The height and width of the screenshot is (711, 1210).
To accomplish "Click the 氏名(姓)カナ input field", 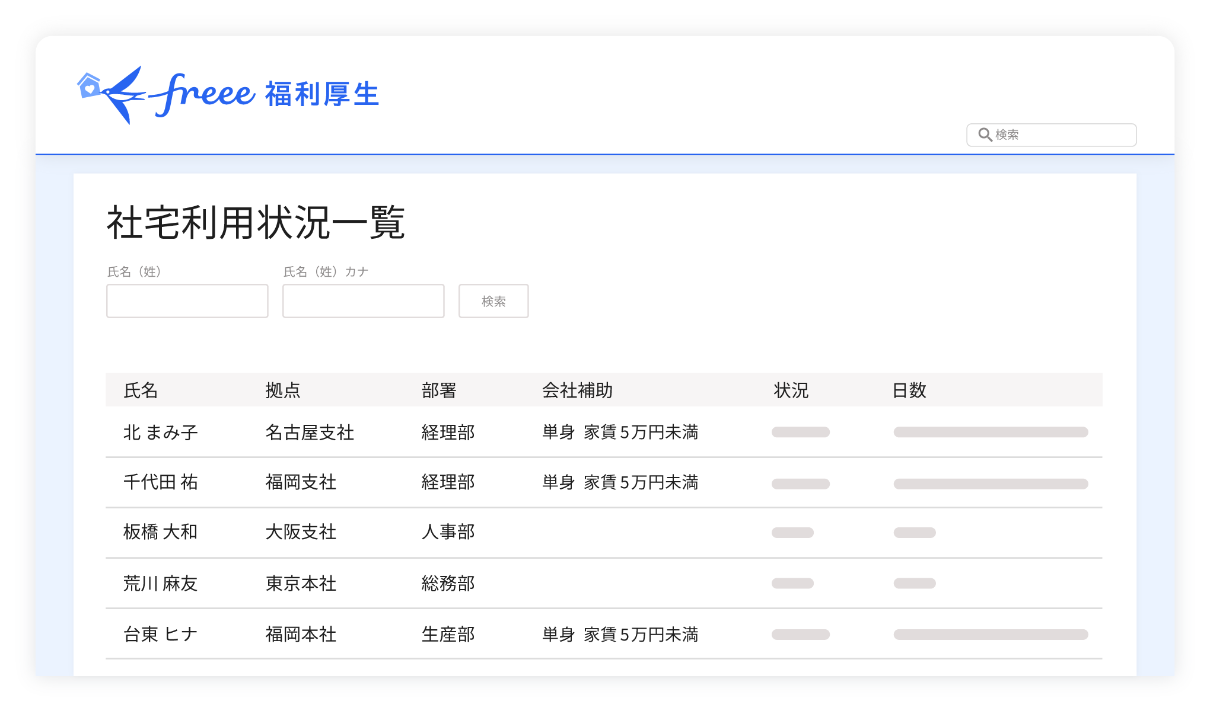I will pyautogui.click(x=363, y=301).
